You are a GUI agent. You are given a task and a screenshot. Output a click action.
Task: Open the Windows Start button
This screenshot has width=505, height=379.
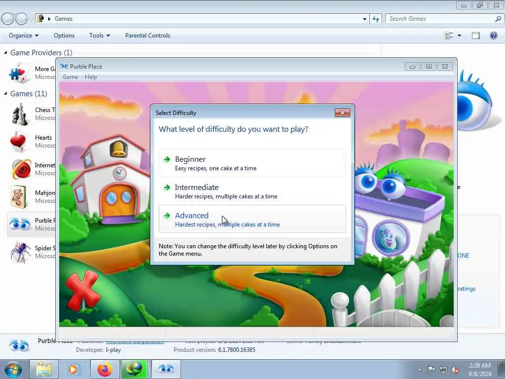[13, 369]
